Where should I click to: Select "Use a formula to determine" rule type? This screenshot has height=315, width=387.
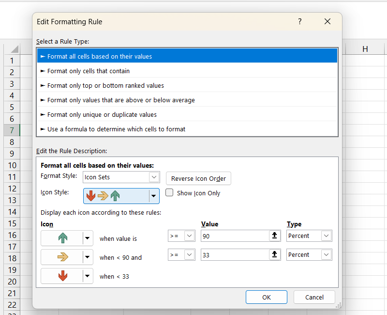click(116, 129)
